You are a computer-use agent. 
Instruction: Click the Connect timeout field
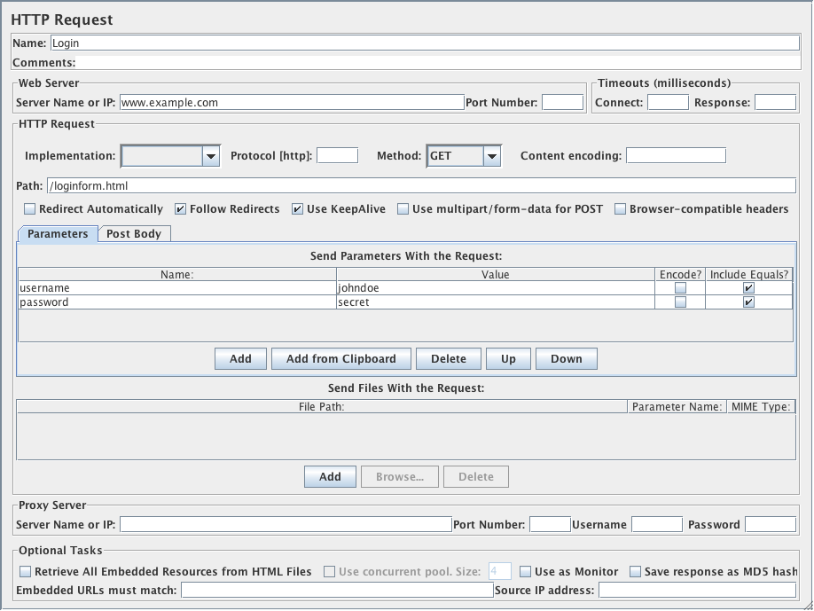668,103
